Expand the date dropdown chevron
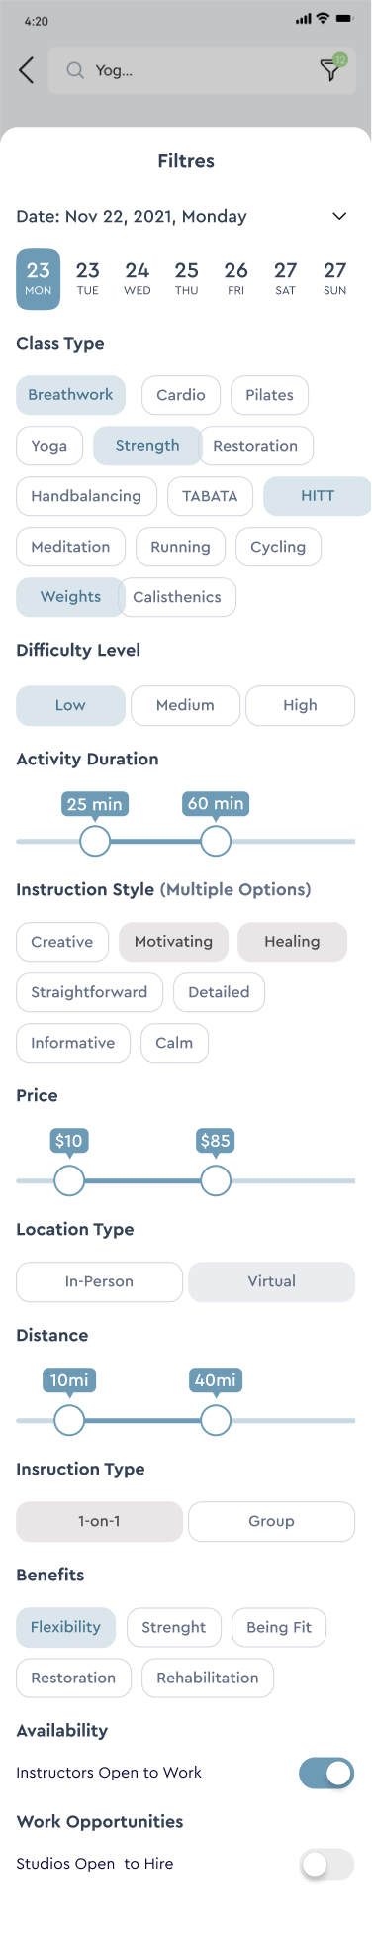372x1933 pixels. [x=339, y=216]
